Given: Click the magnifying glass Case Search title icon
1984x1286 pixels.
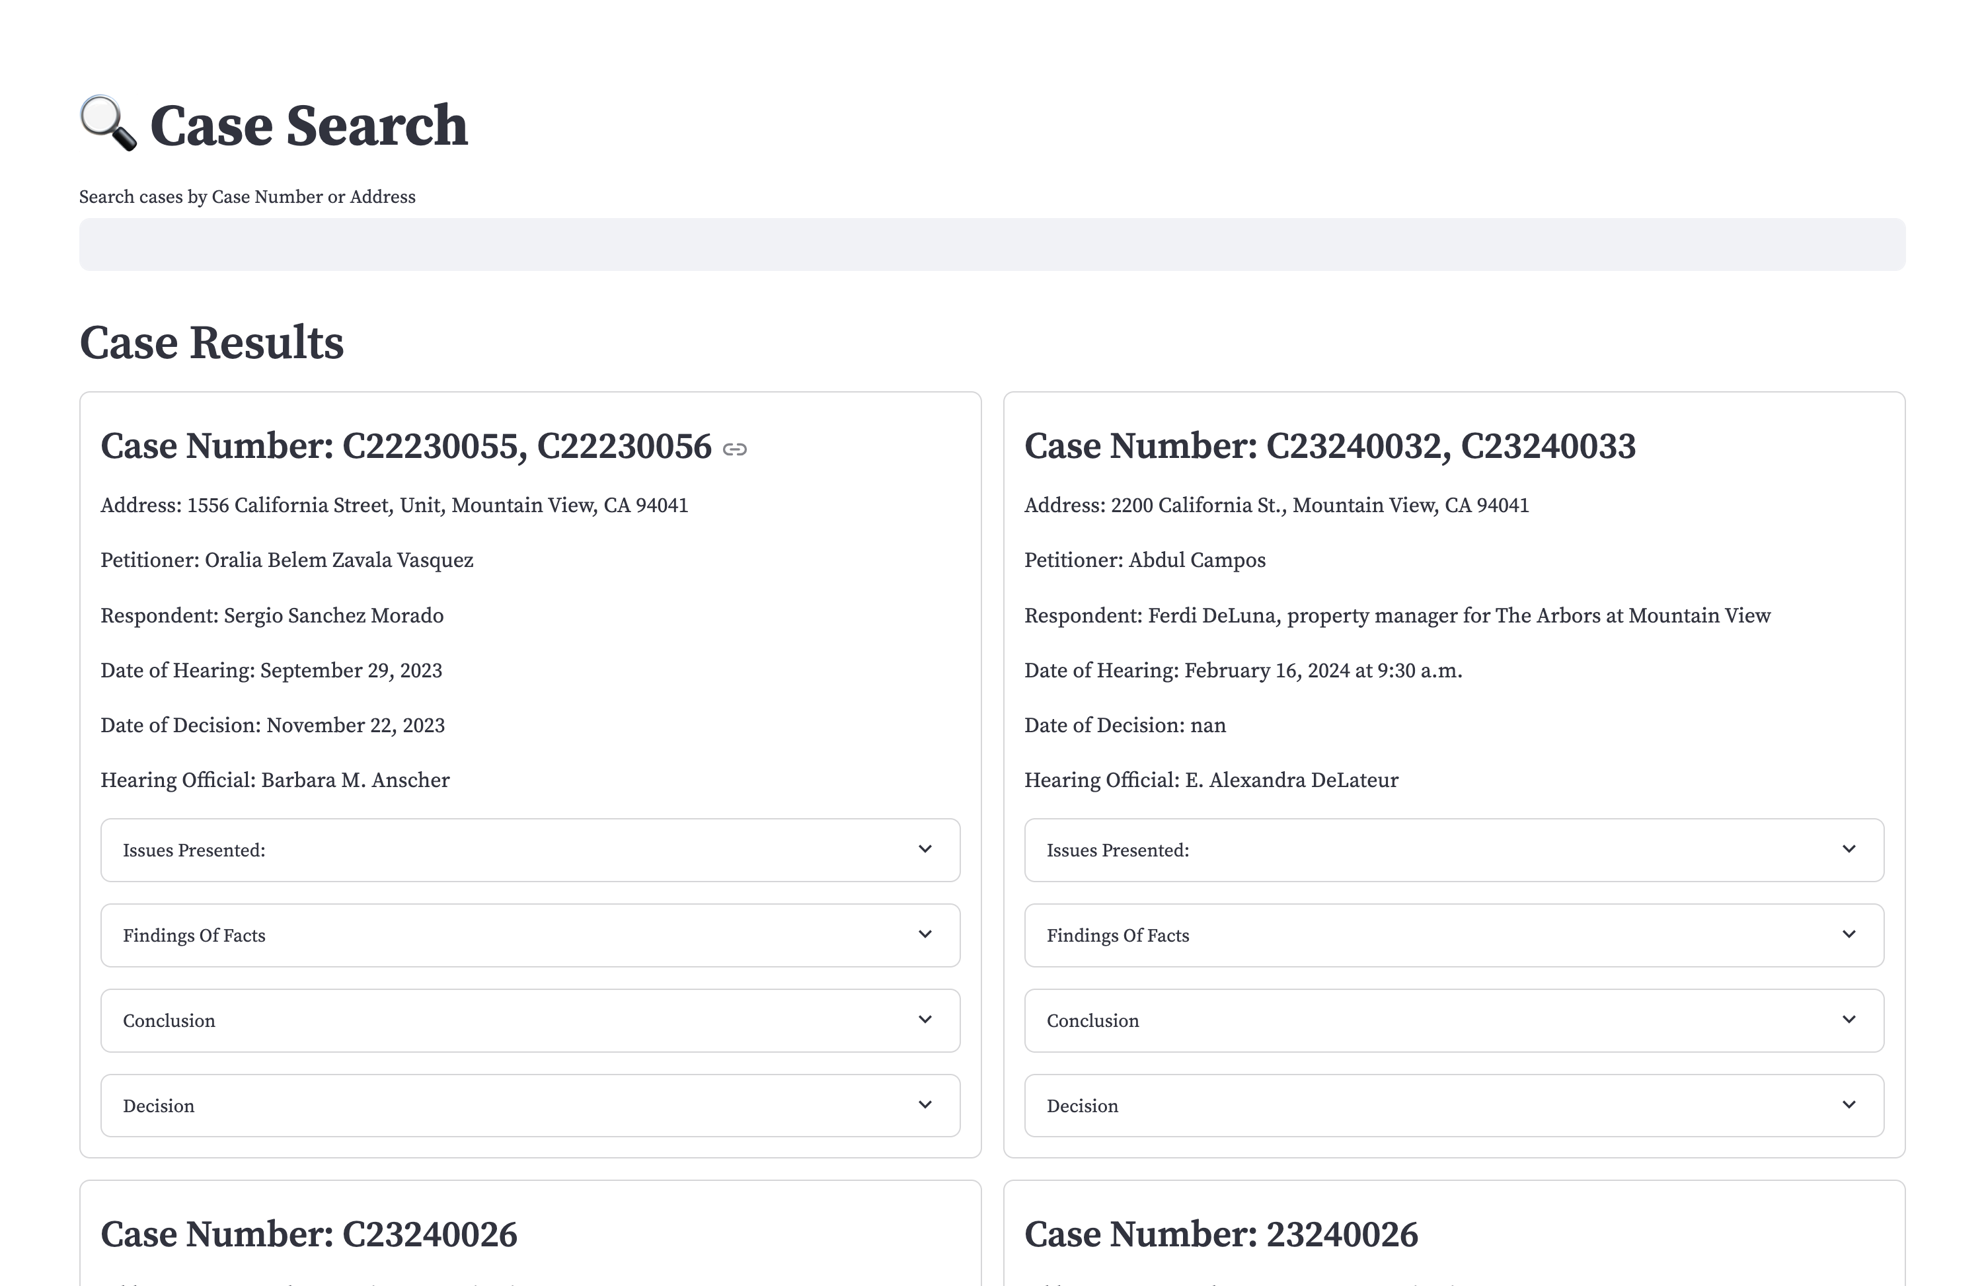Looking at the screenshot, I should click(x=108, y=124).
